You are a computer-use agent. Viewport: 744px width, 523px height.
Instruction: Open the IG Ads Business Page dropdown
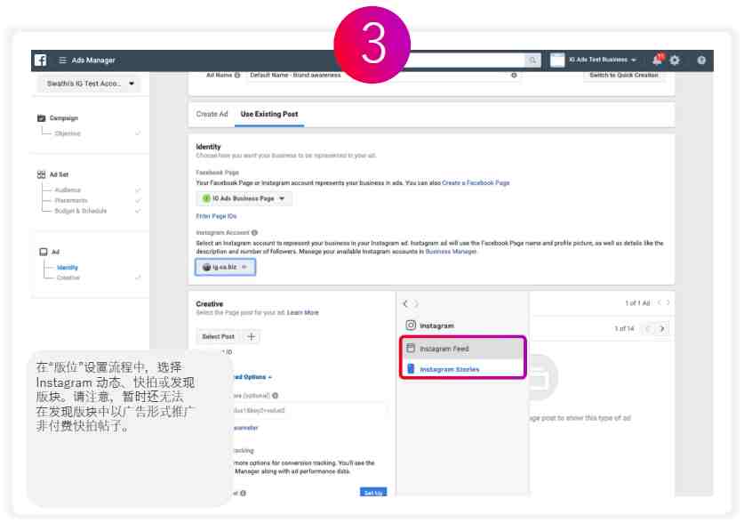point(244,198)
